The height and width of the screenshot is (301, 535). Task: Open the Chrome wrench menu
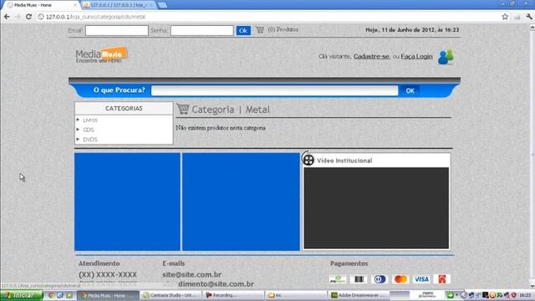529,17
